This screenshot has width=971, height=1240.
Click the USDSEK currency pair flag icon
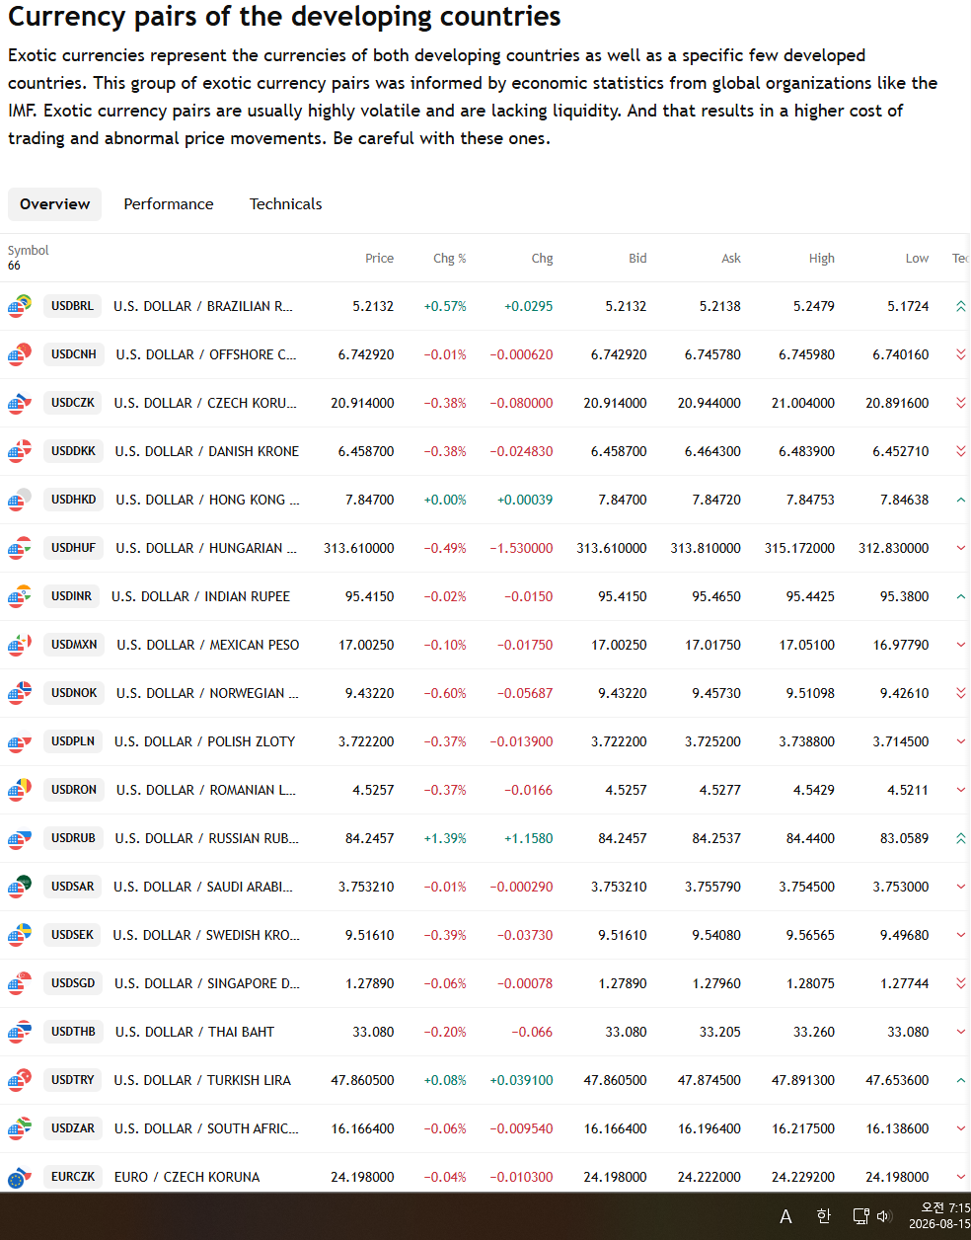click(20, 935)
